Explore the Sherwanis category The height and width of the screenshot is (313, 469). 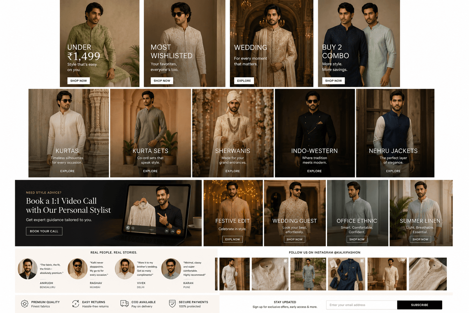pyautogui.click(x=233, y=171)
